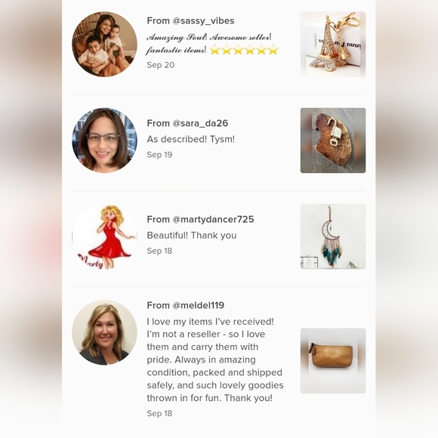The width and height of the screenshot is (438, 438).
Task: Visit @sara_da26 username link
Action: 200,123
